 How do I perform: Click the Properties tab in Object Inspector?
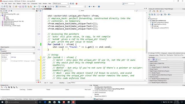point(3,51)
